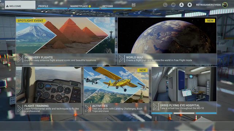This screenshot has width=234, height=131.
Task: Open the notifications bell icon
Action: click(x=190, y=5)
